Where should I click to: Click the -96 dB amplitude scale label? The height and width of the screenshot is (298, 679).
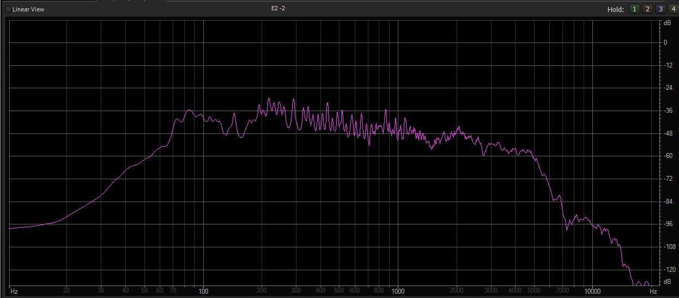pyautogui.click(x=666, y=224)
